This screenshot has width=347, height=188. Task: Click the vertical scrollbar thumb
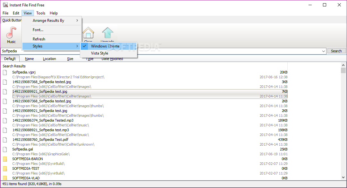pyautogui.click(x=343, y=70)
